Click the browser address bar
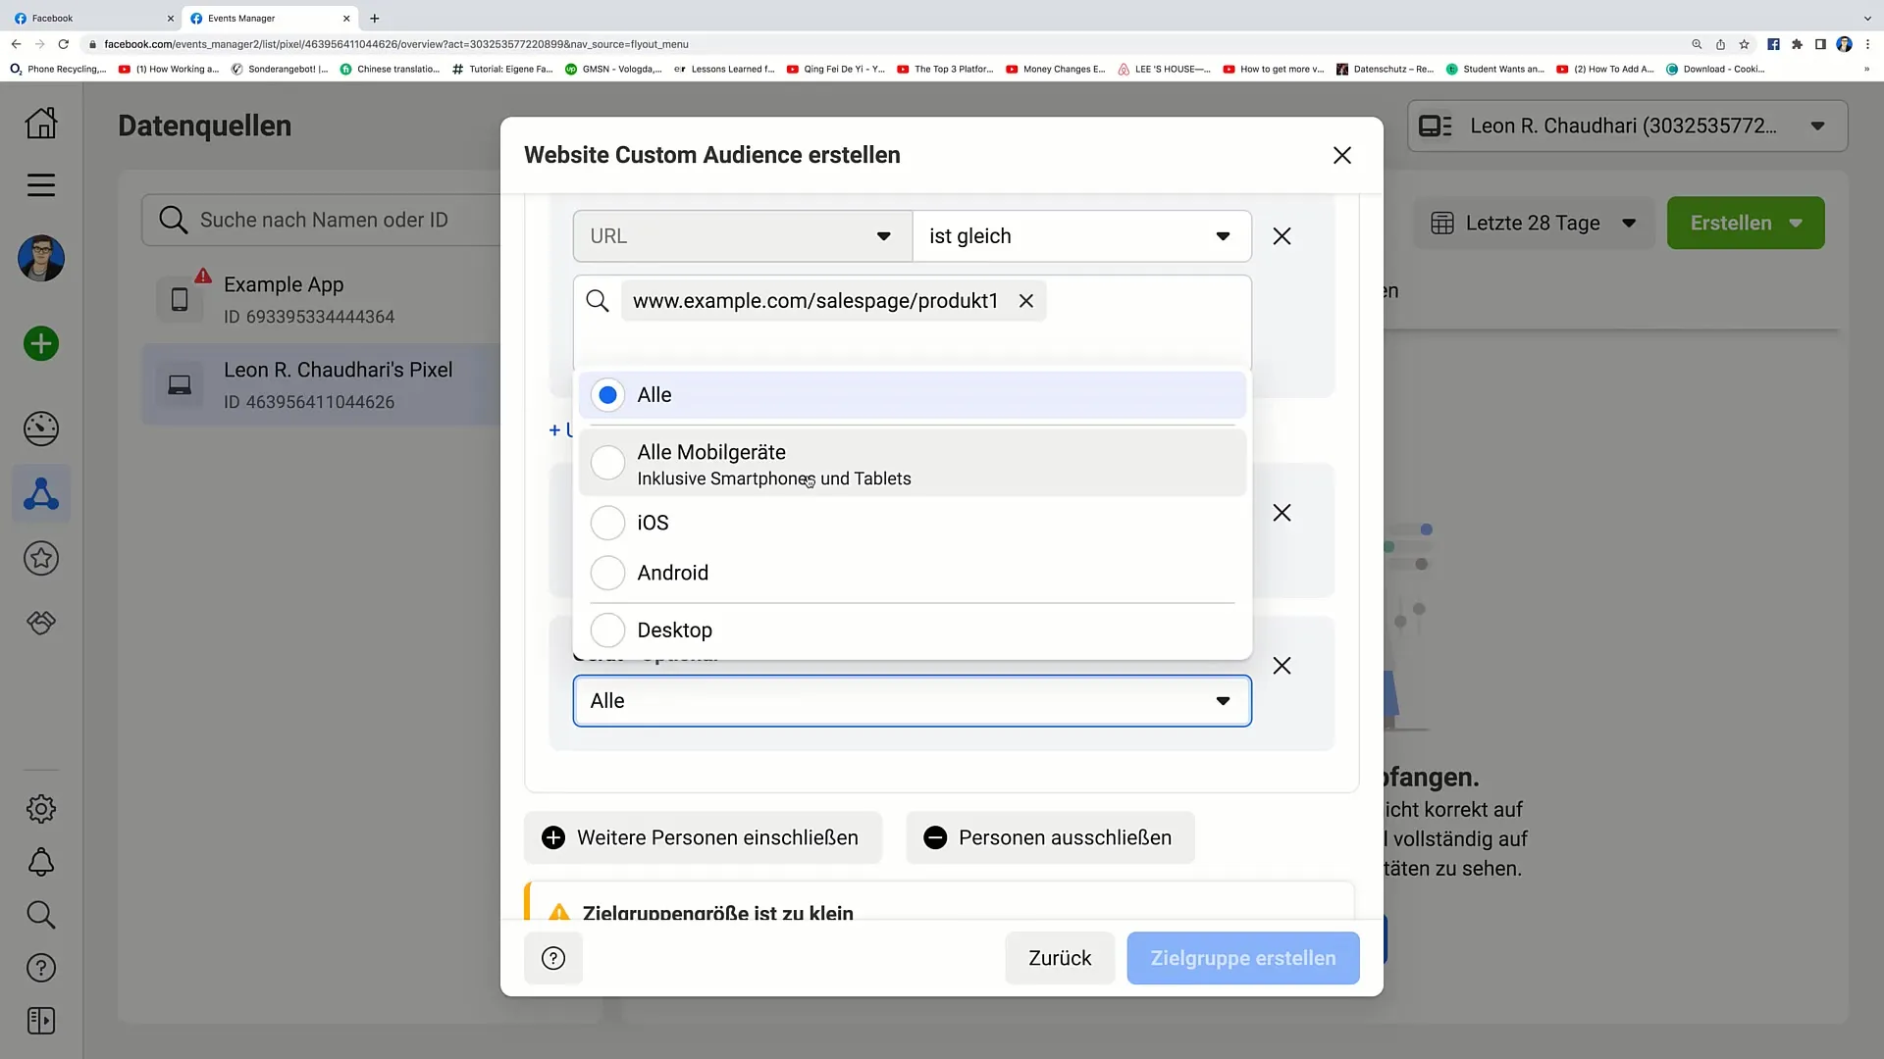1884x1059 pixels. (x=883, y=44)
